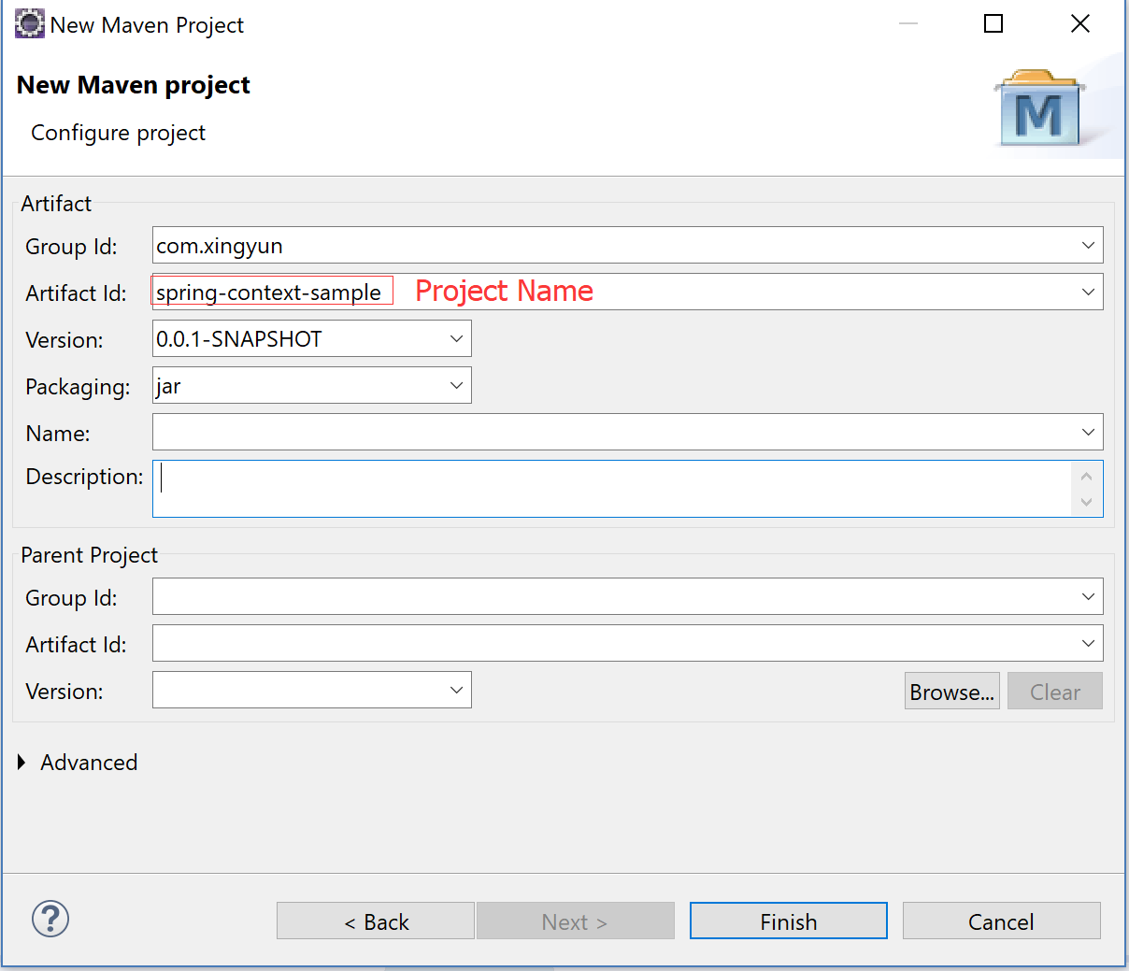Click the "Artifact" group title
The image size is (1129, 971).
click(x=56, y=204)
